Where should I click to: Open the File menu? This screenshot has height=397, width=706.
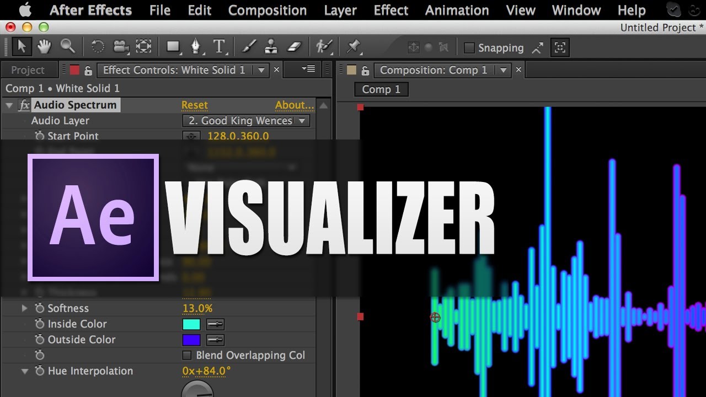coord(160,10)
